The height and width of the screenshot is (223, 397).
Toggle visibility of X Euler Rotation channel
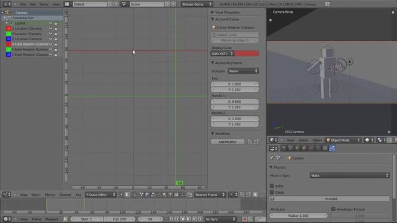coord(9,44)
